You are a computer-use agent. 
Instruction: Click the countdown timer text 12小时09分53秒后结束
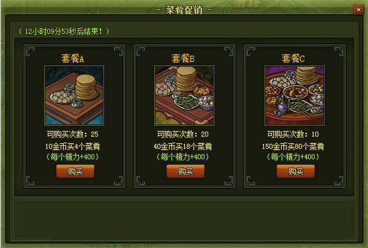pyautogui.click(x=63, y=31)
